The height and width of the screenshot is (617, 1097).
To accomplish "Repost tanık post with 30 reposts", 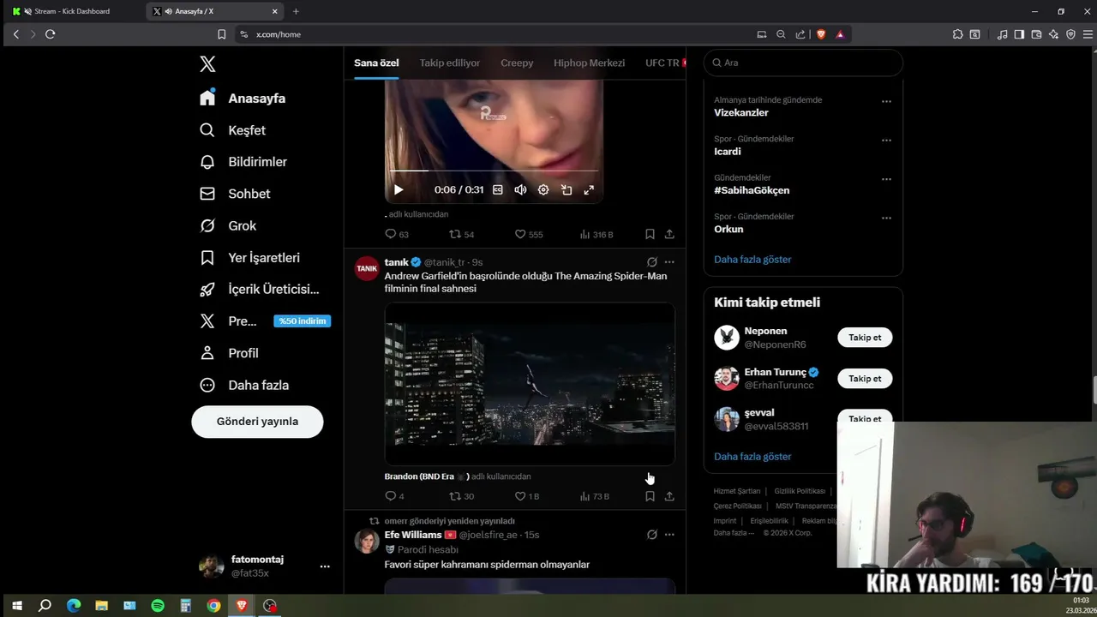I will (462, 496).
